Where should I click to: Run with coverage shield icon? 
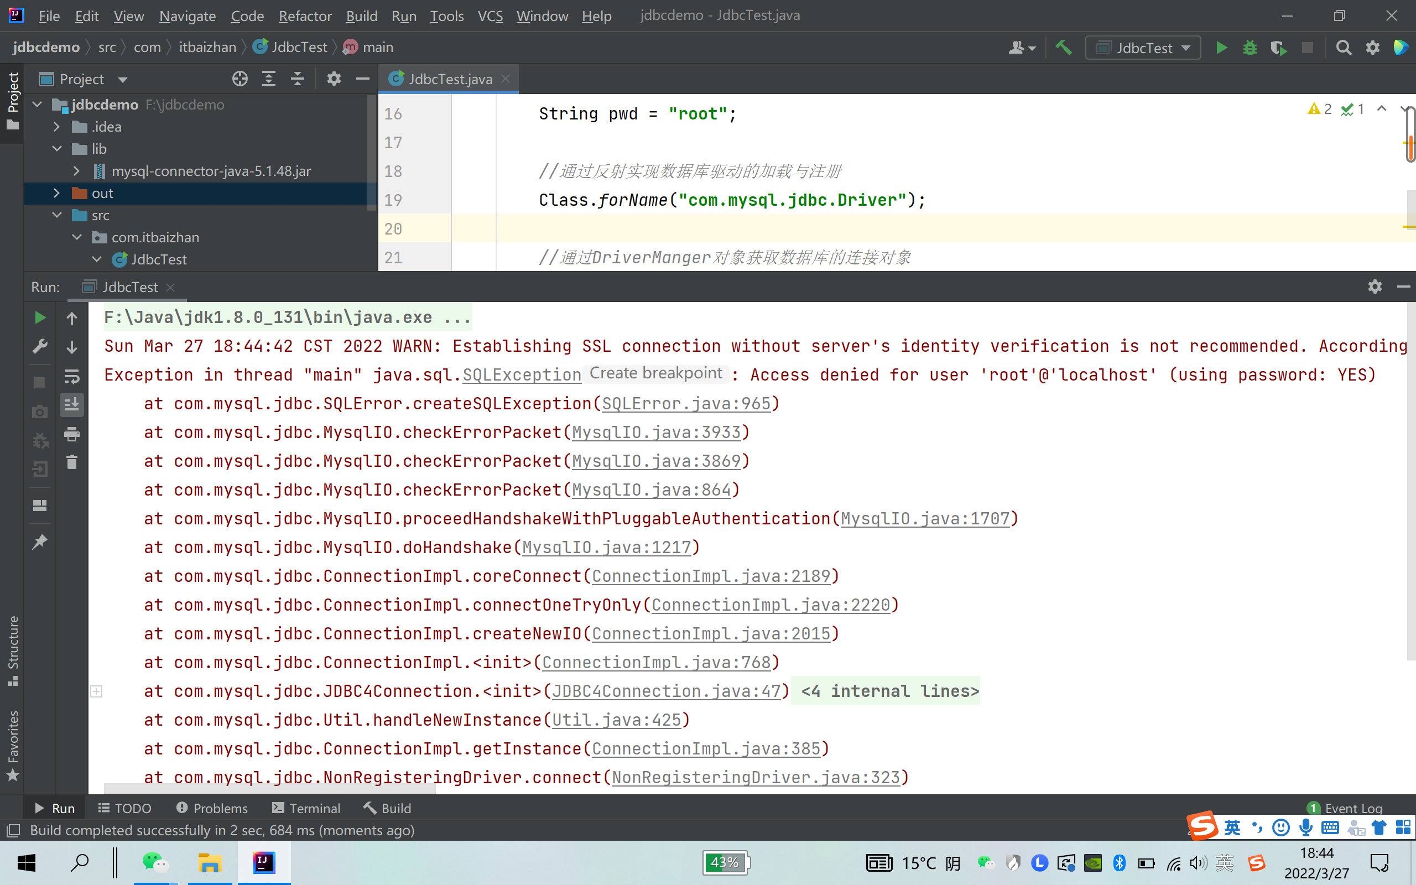[1278, 48]
